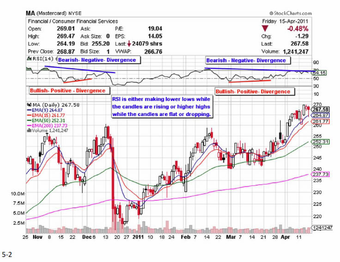Click the candlestick icon before MA (Daily)
This screenshot has width=340, height=262.
click(x=29, y=105)
